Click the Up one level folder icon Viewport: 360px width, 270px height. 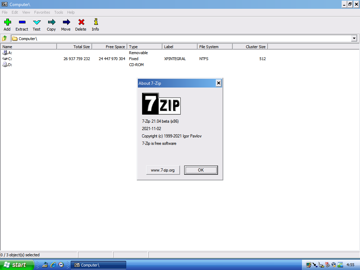4,38
